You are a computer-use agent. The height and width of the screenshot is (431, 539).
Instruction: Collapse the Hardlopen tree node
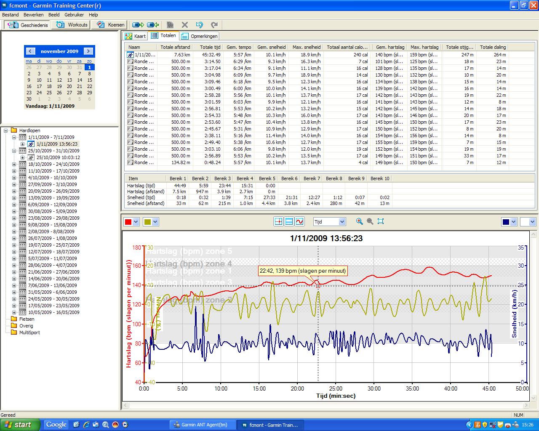point(6,130)
